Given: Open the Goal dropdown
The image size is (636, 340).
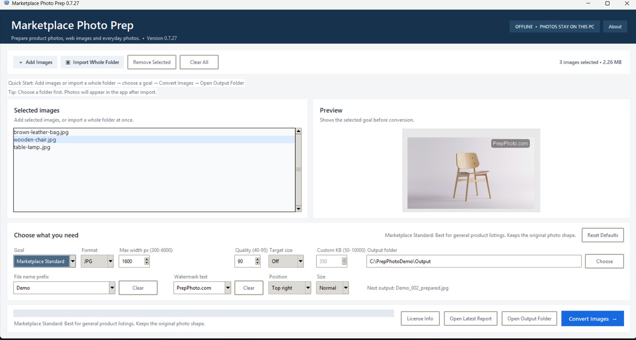Looking at the screenshot, I should coord(45,261).
